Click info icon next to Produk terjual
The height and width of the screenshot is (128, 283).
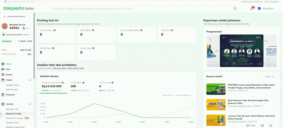(112, 83)
